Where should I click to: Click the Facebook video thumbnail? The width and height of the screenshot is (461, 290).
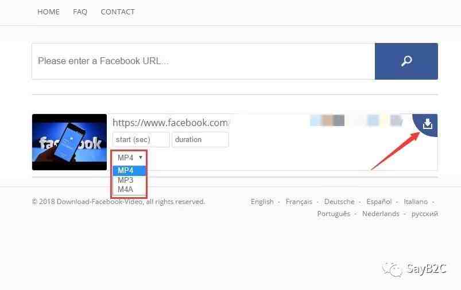tap(69, 142)
